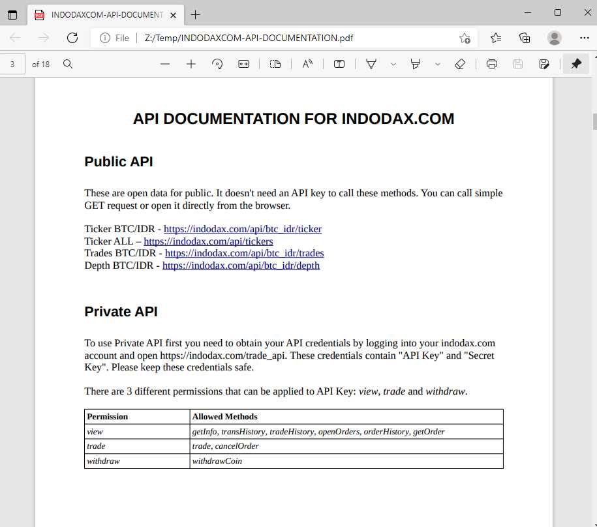
Task: Click the trade permission cell
Action: point(137,446)
